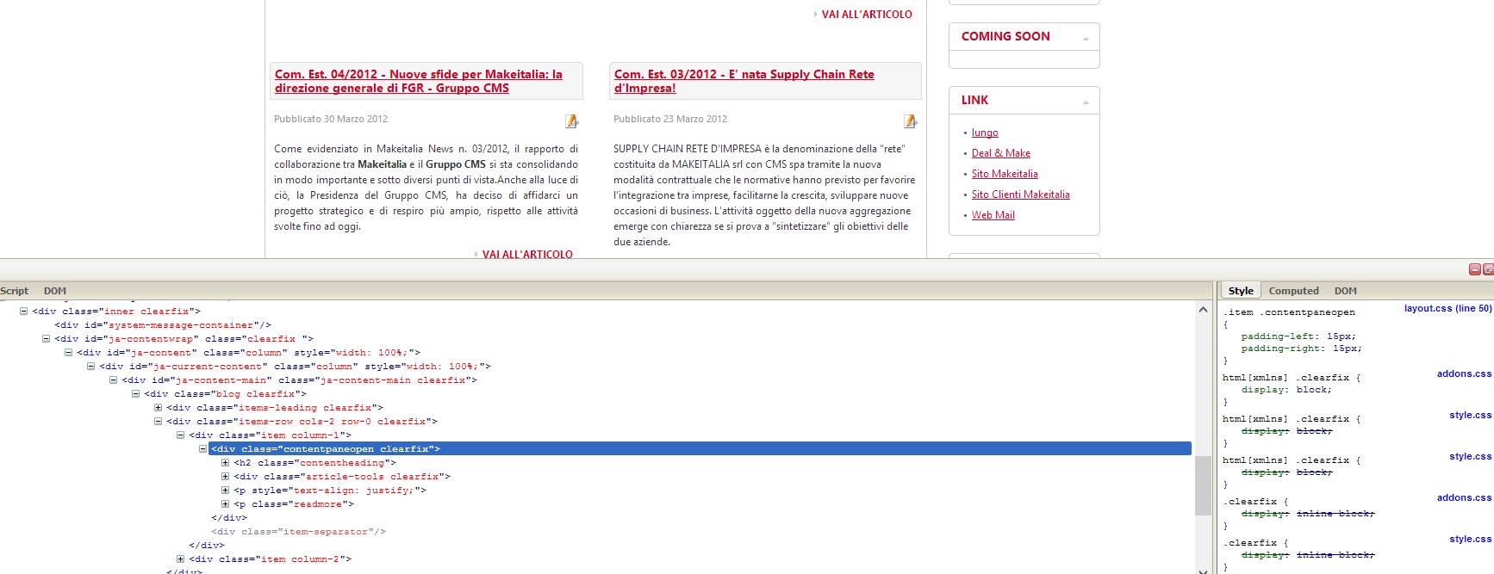
Task: Open the Deal & Make link
Action: (x=1001, y=153)
